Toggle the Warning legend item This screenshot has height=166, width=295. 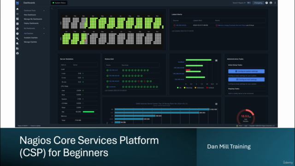[188, 88]
